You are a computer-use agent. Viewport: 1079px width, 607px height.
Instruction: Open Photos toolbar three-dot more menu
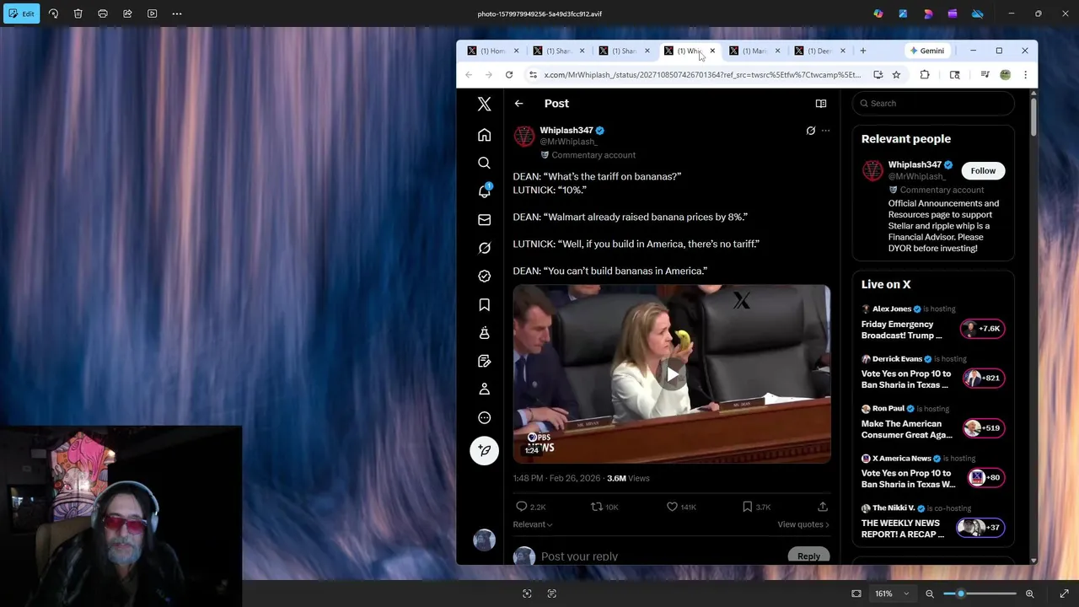point(177,13)
